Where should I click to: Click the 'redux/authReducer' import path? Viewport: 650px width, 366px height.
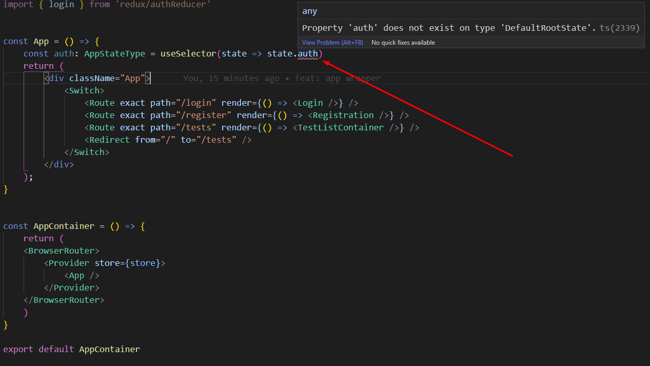[x=163, y=5]
